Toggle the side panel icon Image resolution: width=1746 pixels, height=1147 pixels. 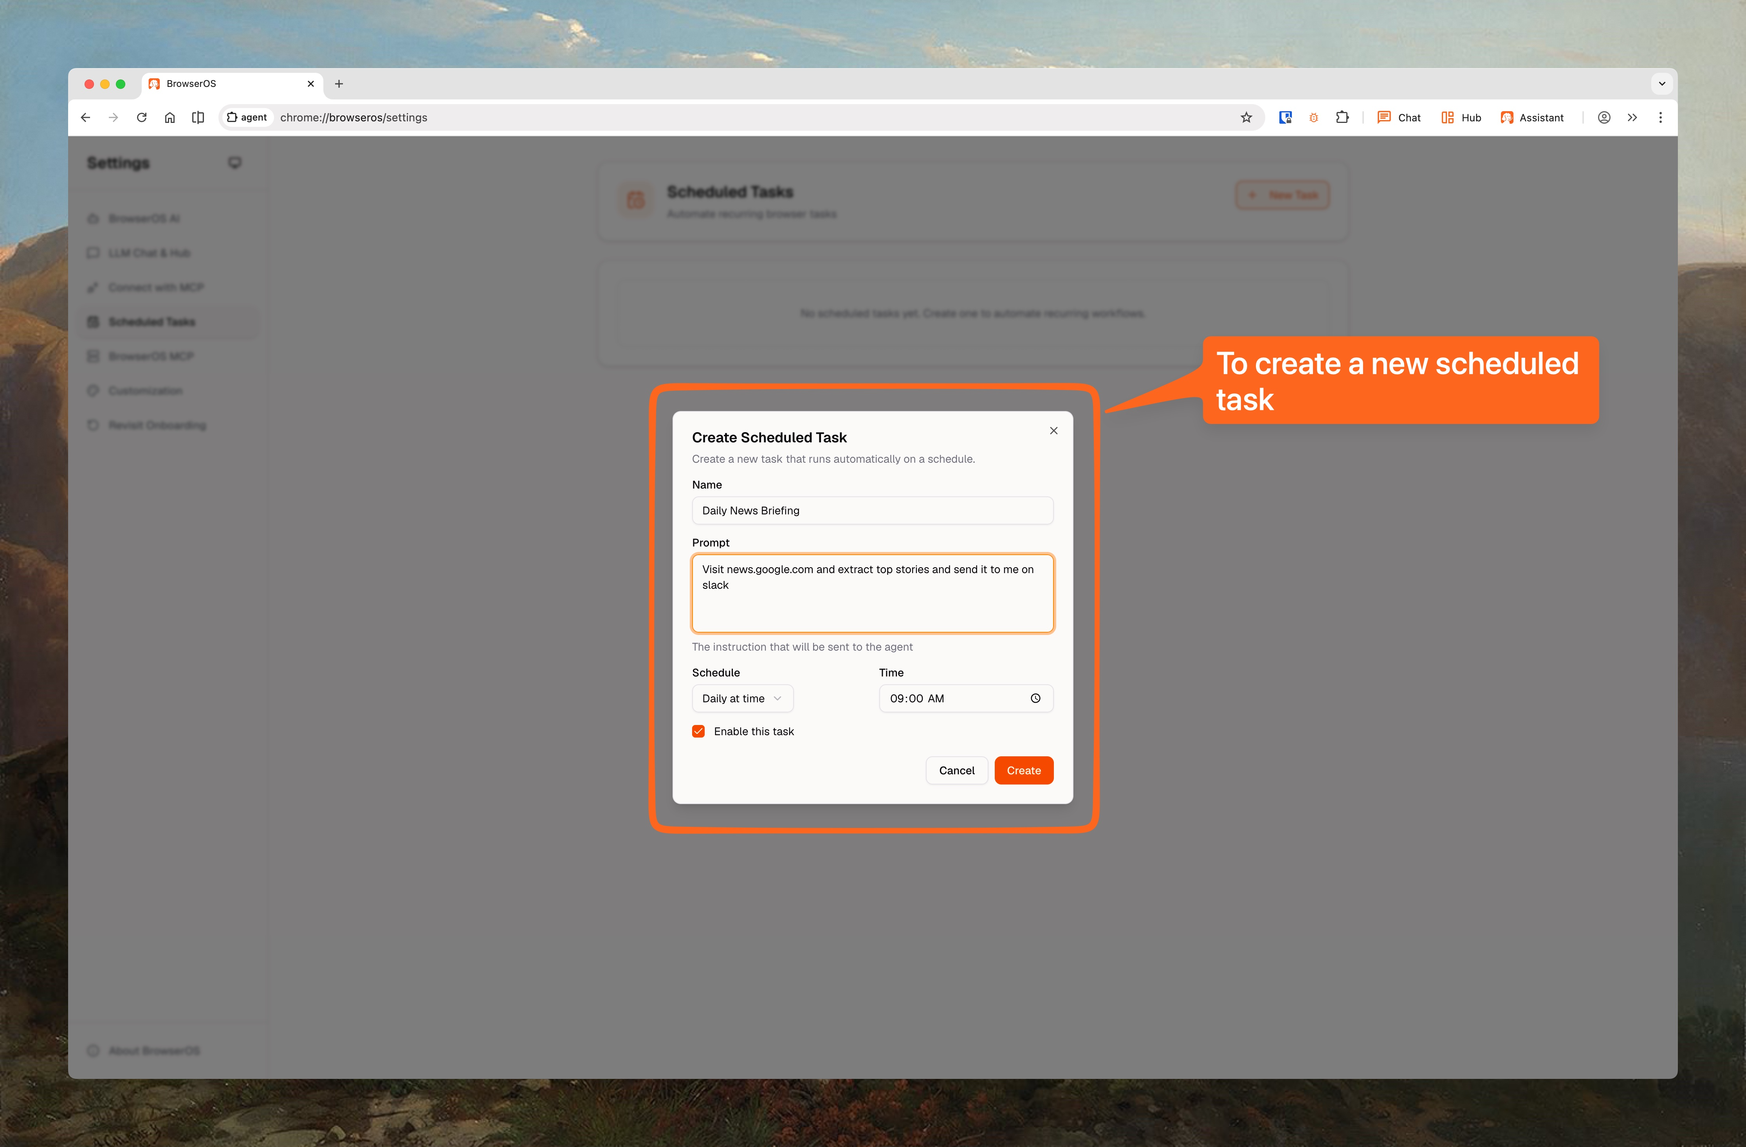point(198,117)
